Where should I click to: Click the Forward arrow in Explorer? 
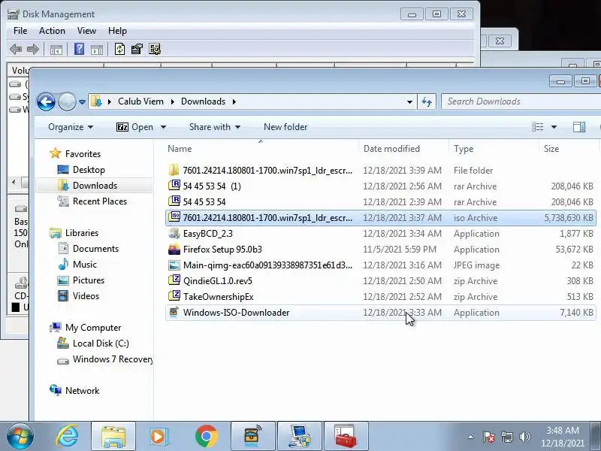click(67, 102)
